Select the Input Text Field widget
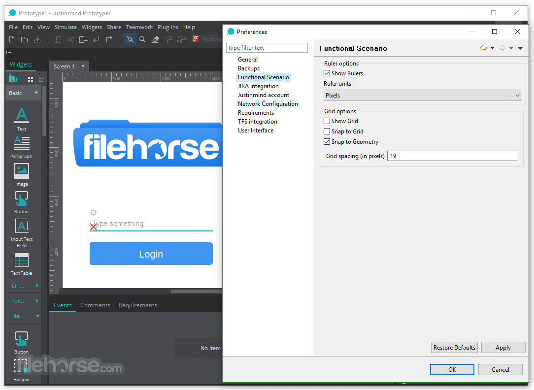This screenshot has height=390, width=534. pos(22,233)
